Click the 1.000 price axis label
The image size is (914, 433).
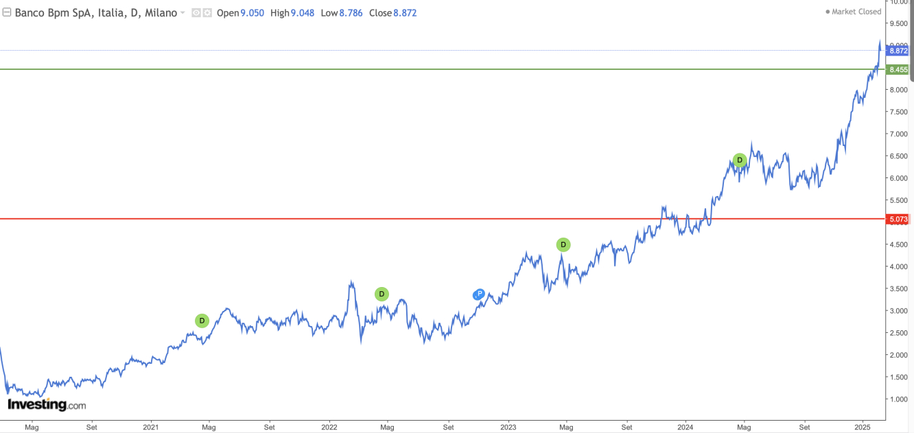(898, 399)
